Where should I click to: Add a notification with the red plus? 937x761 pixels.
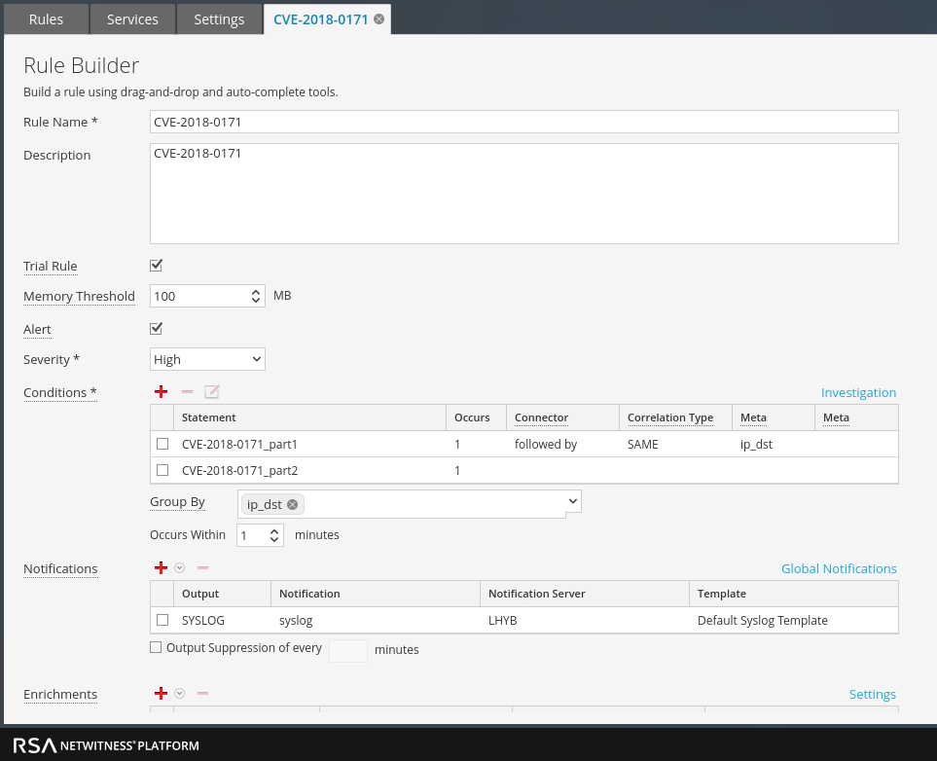tap(162, 568)
